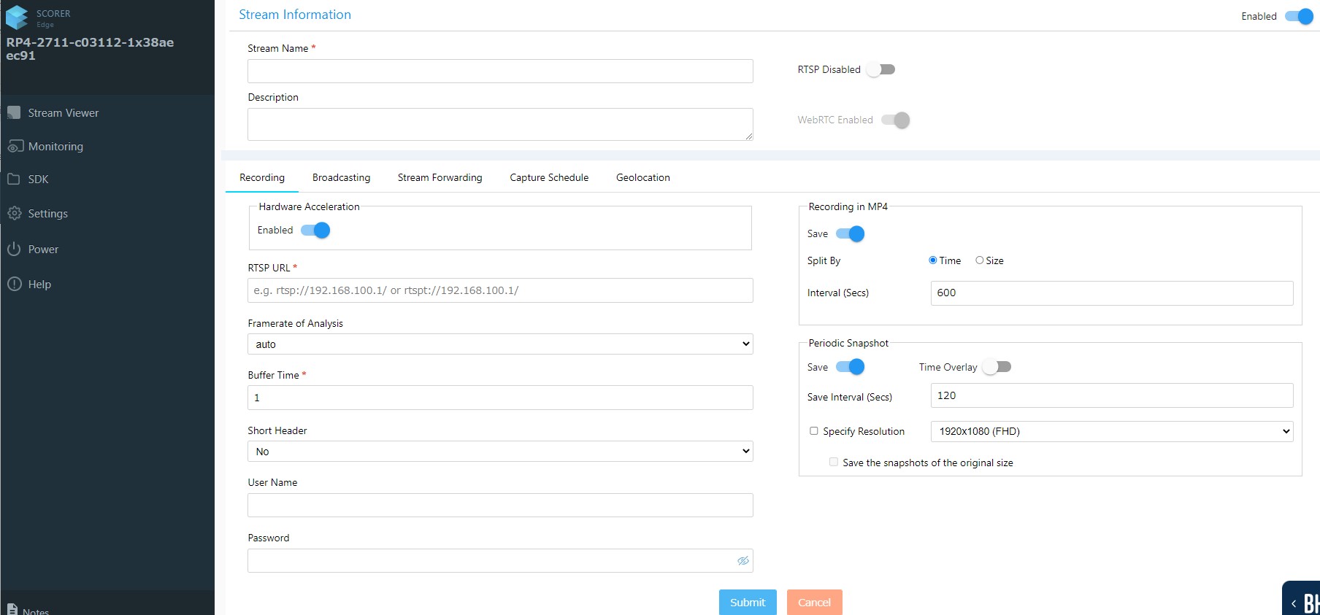
Task: Check the Specify Resolution checkbox
Action: coord(814,431)
